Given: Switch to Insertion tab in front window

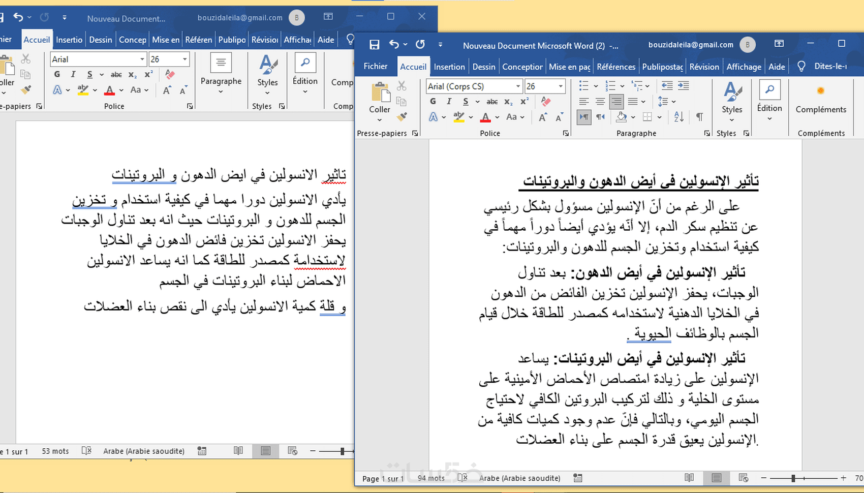Looking at the screenshot, I should (x=449, y=67).
